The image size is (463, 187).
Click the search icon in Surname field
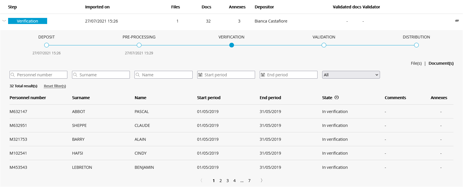(75, 75)
